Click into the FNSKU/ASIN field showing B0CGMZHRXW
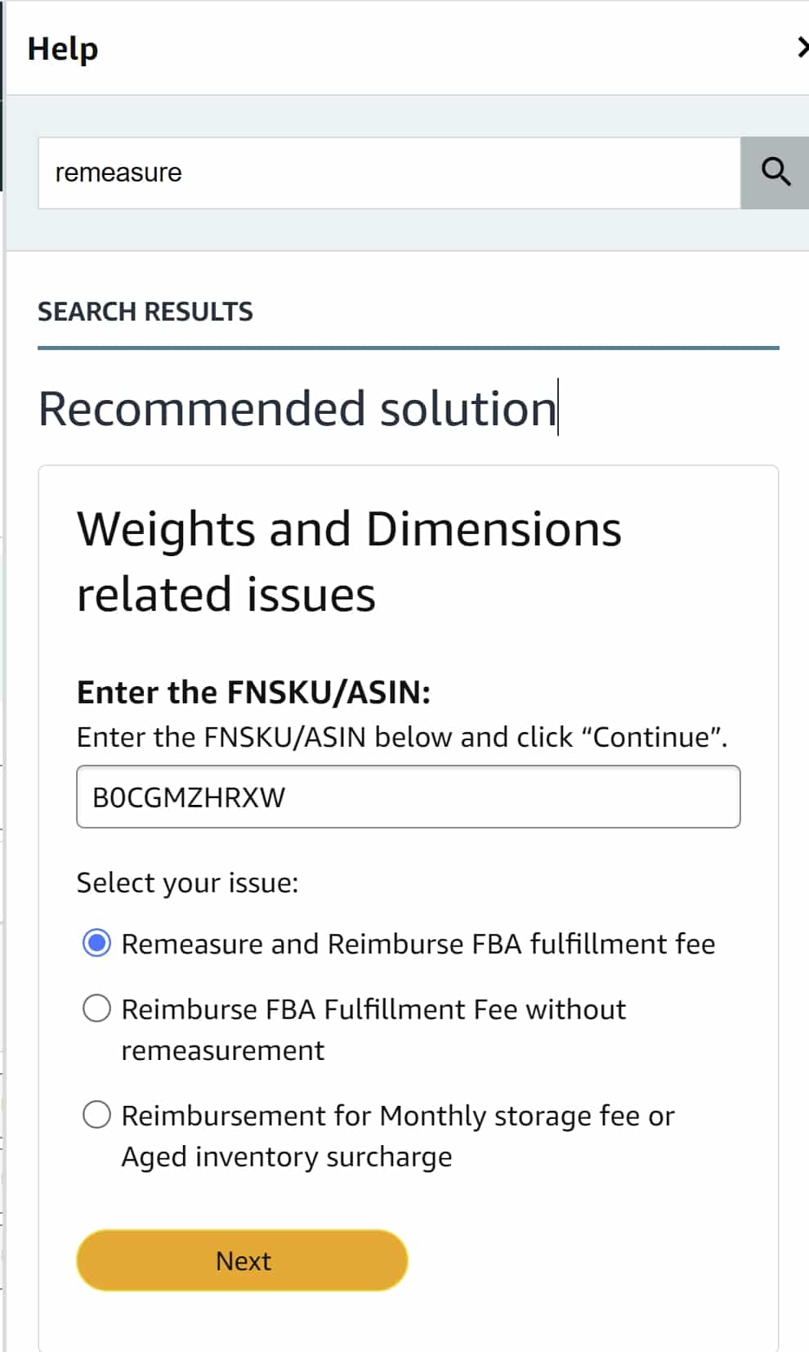 (409, 797)
